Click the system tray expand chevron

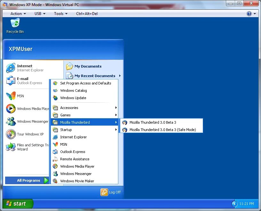tap(234, 204)
